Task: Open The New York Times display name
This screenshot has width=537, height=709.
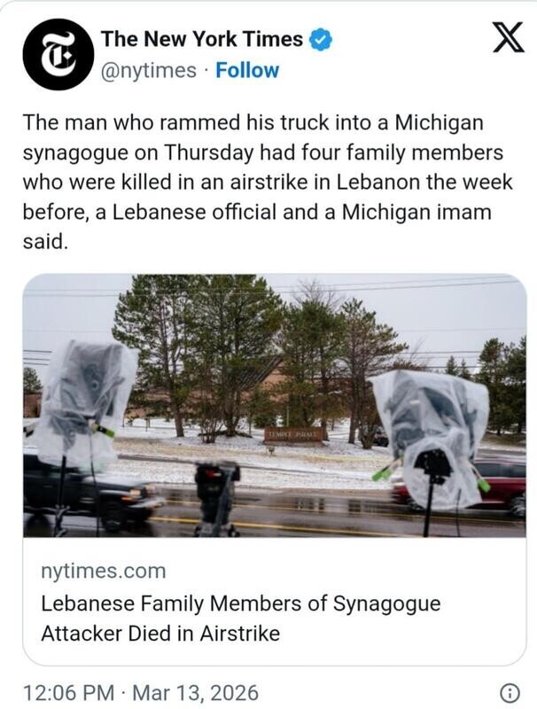Action: coord(202,39)
